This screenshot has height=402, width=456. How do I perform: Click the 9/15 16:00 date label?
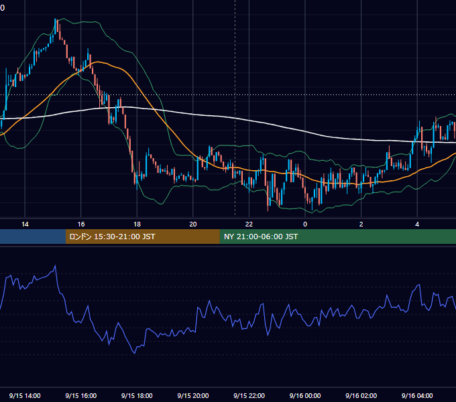[x=81, y=395]
